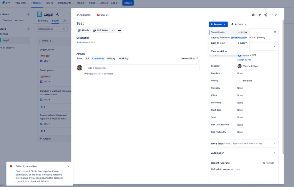Viewport: 294px width, 187px height.
Task: Click the Legal project notepad icon
Action: pyautogui.click(x=39, y=14)
